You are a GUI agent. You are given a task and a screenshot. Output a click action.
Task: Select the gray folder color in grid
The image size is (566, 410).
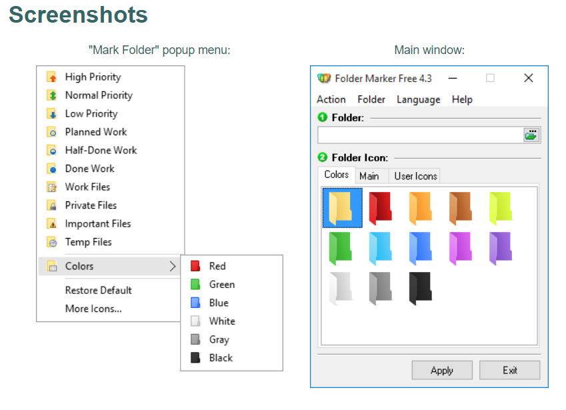point(381,287)
